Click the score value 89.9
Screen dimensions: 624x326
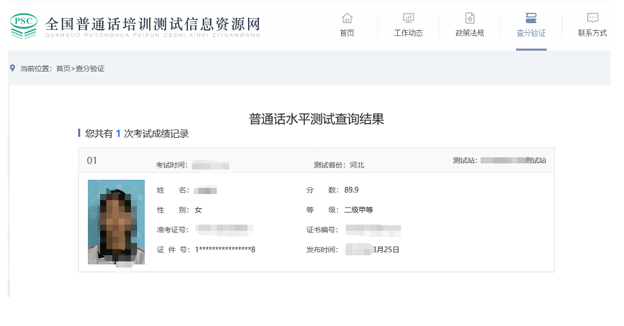click(x=351, y=190)
